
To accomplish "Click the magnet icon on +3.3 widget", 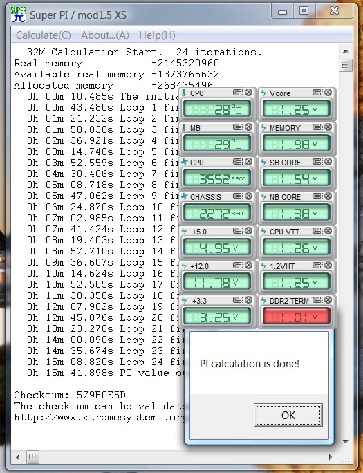I will pyautogui.click(x=238, y=300).
